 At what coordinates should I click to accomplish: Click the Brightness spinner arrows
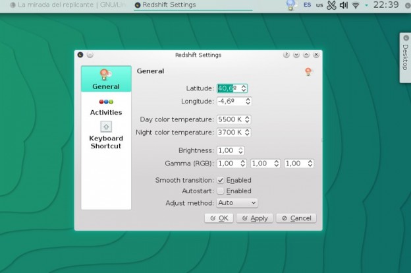click(240, 150)
